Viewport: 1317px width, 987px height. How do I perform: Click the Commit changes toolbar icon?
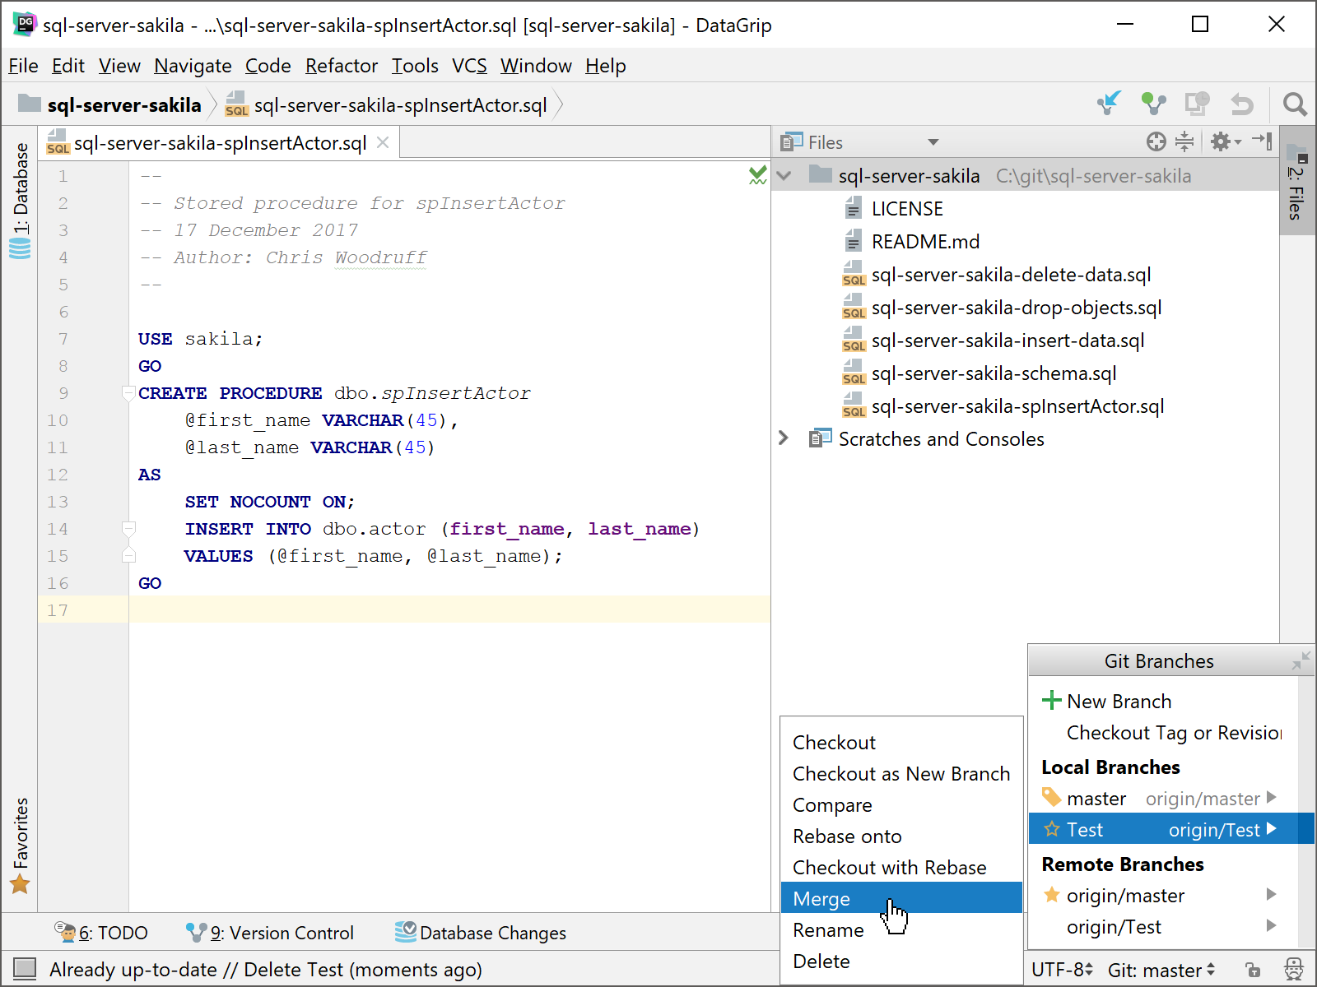pyautogui.click(x=1153, y=104)
